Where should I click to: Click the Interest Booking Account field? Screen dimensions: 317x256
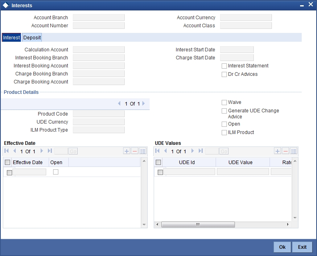[99, 66]
